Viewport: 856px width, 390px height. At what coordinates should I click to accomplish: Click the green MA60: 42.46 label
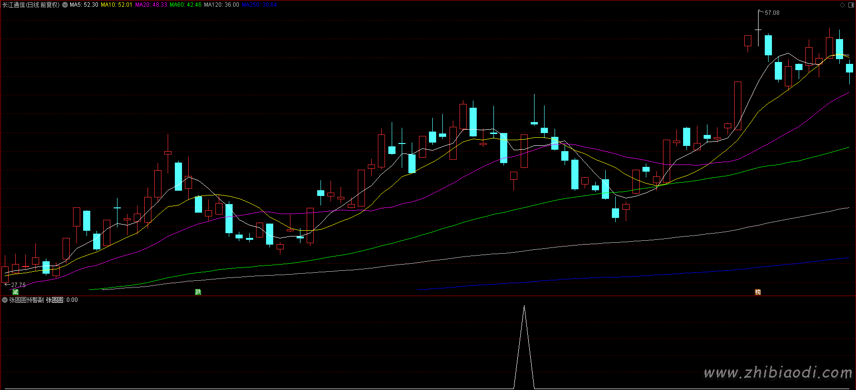(185, 5)
